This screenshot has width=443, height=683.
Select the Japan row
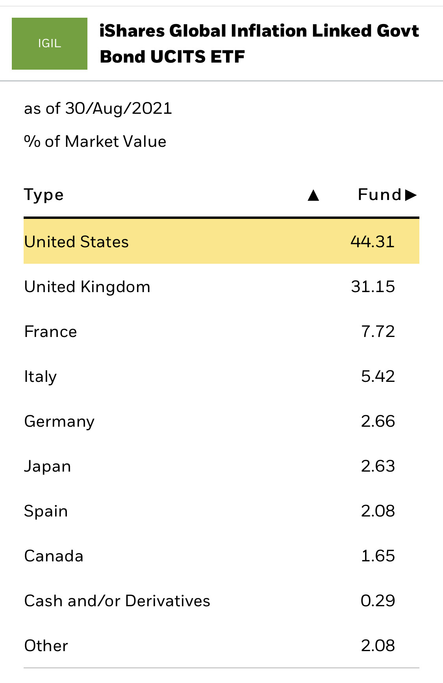click(x=221, y=466)
